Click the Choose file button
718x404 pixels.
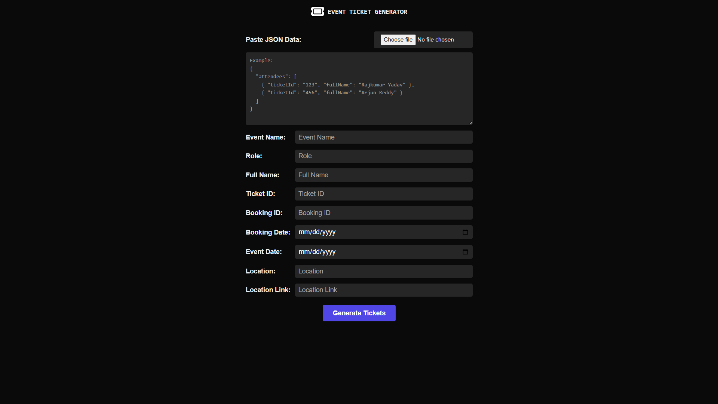point(398,40)
